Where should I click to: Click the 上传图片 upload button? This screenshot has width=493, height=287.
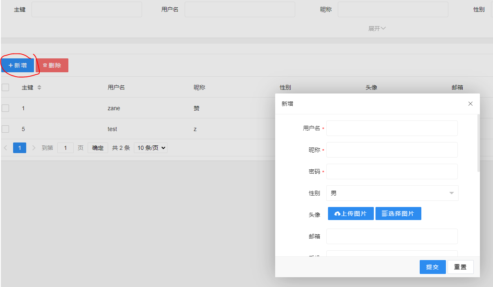click(x=351, y=214)
